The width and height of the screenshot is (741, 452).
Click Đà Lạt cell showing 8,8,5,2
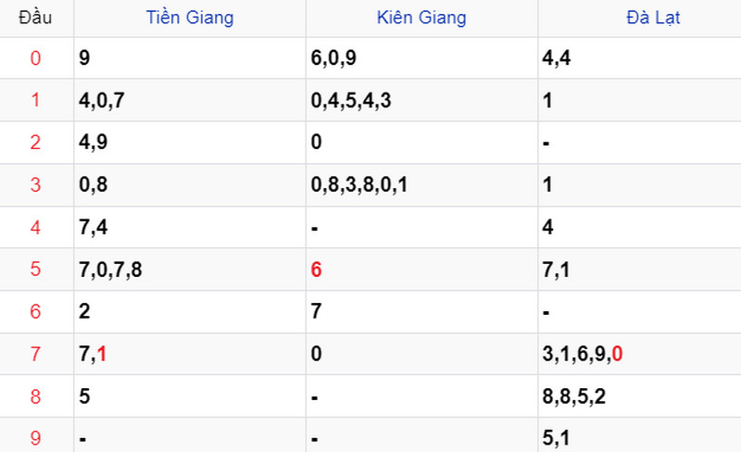(640, 396)
